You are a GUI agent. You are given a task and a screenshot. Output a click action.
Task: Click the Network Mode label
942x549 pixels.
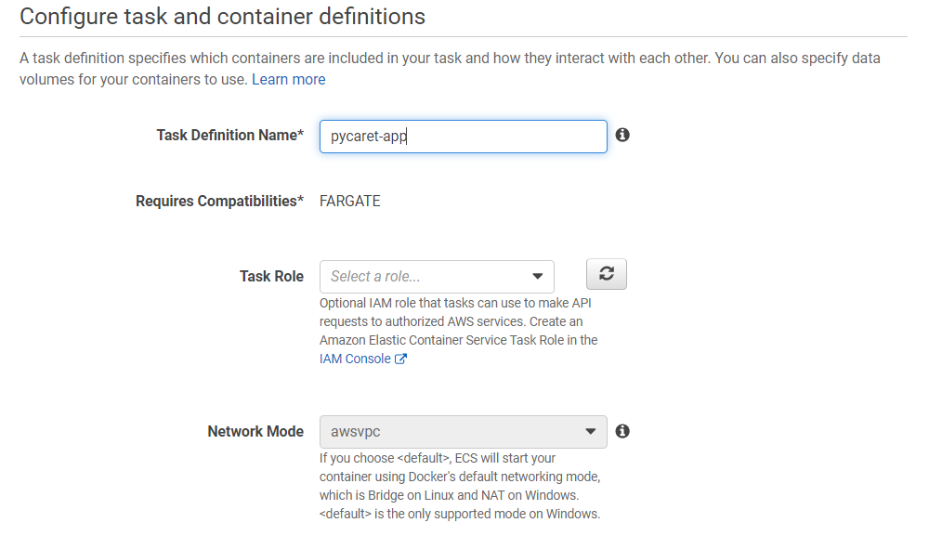[255, 432]
